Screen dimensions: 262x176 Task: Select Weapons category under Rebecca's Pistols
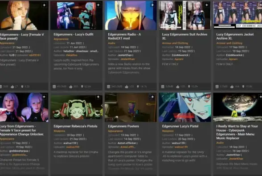tap(59, 131)
